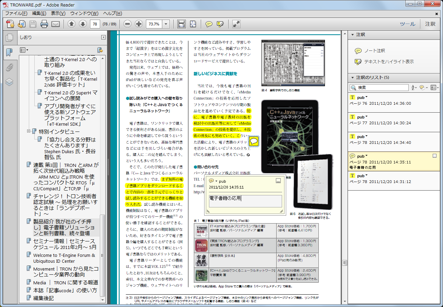Open bookmarks options dropdown menu

coord(24,50)
